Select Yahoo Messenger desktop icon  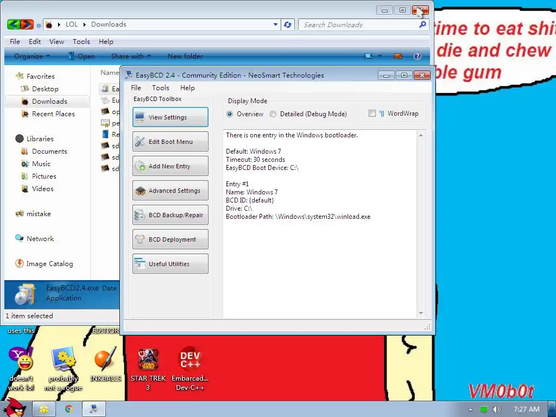point(21,369)
